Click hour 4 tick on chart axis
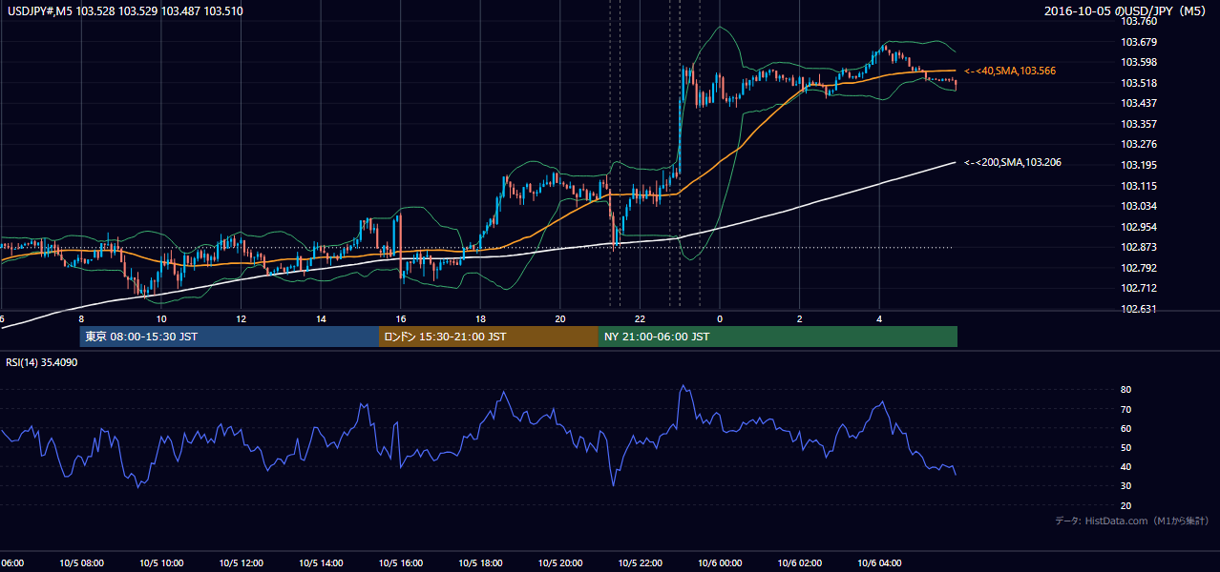 pyautogui.click(x=879, y=318)
